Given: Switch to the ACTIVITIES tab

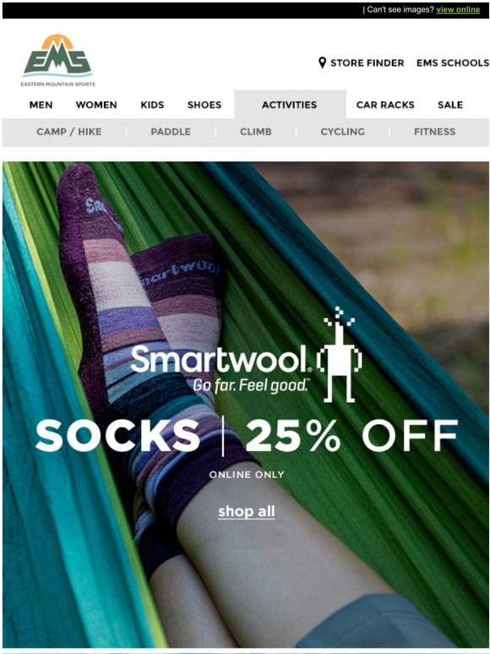Looking at the screenshot, I should tap(290, 105).
